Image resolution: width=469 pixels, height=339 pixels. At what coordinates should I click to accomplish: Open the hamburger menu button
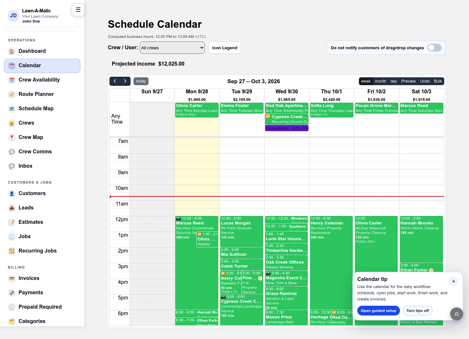(78, 10)
